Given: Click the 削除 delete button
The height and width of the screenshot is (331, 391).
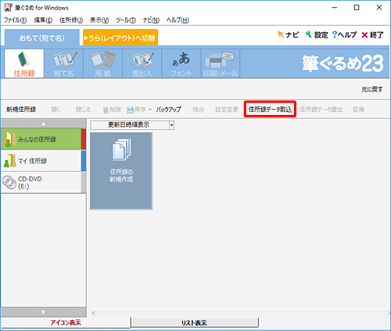Looking at the screenshot, I should pyautogui.click(x=112, y=110).
